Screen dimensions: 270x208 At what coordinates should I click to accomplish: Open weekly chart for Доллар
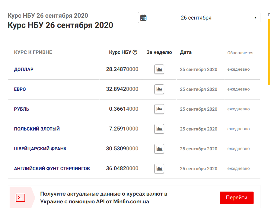(x=159, y=69)
